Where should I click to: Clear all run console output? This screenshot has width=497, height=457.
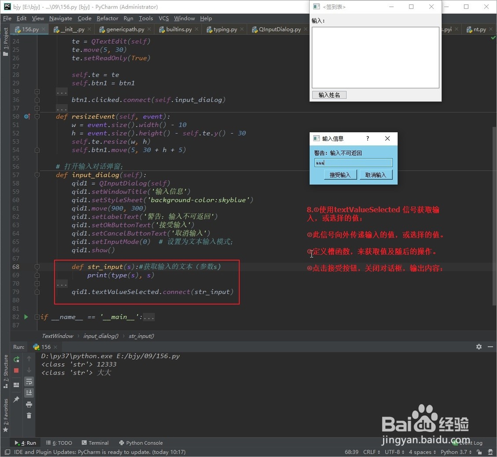(x=29, y=415)
